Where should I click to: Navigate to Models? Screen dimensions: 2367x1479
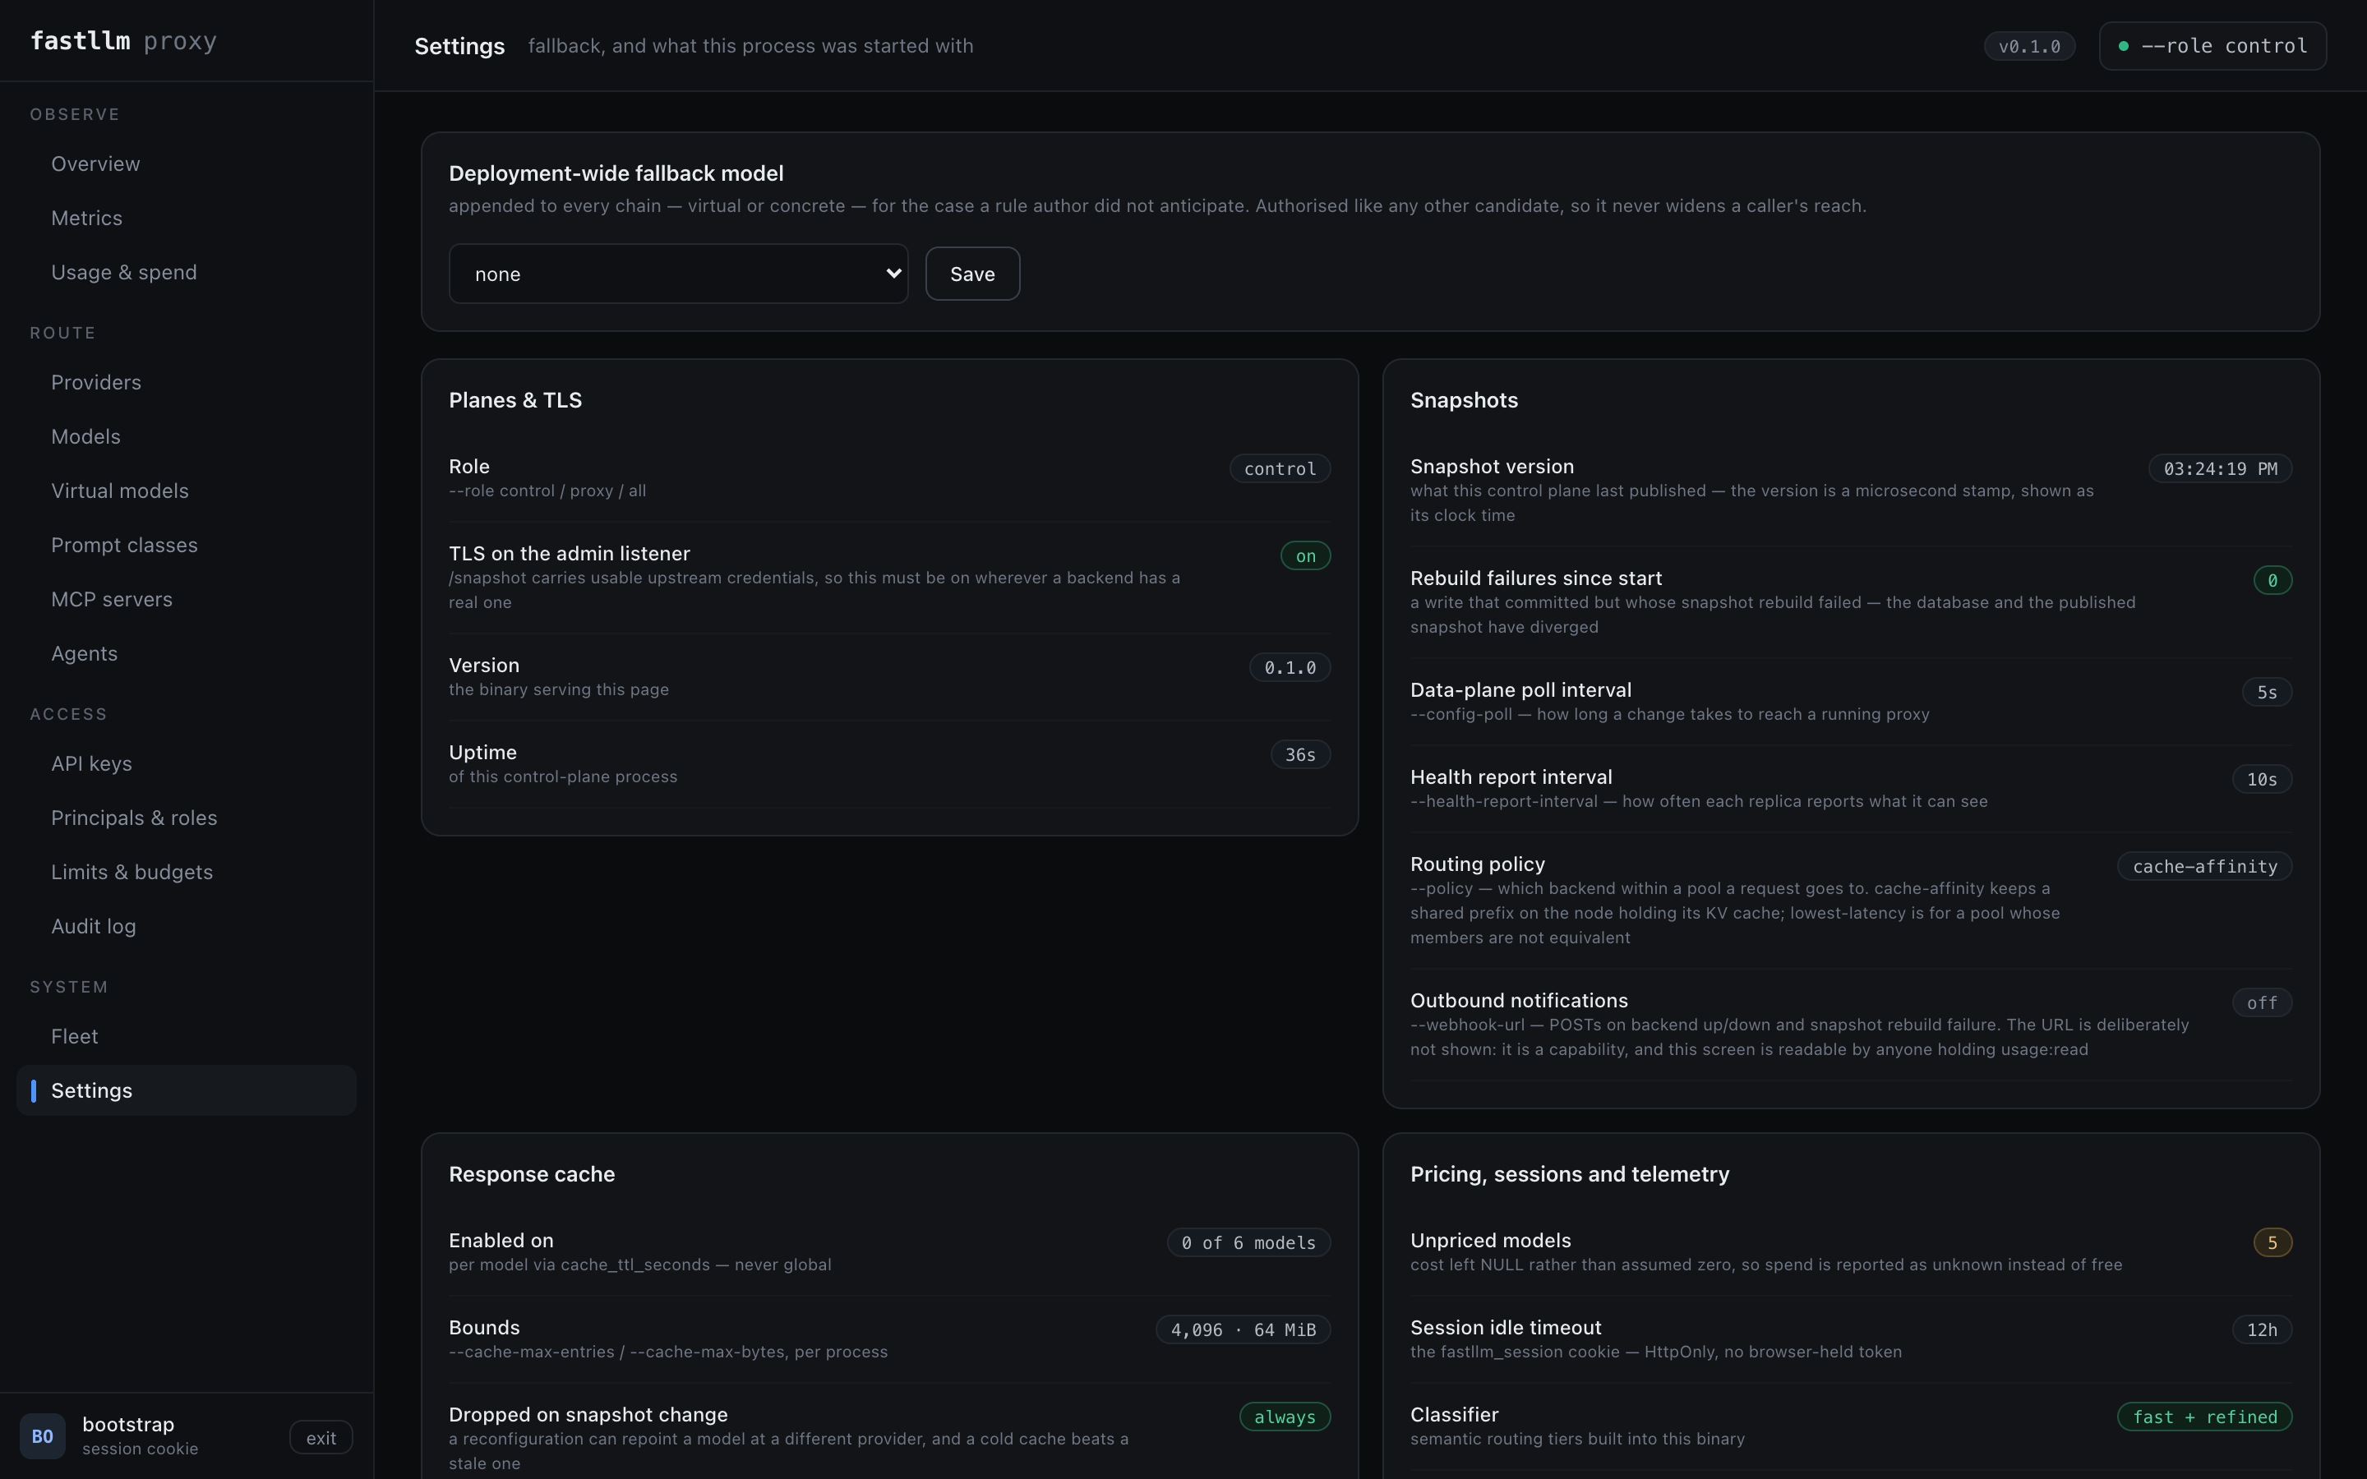pos(186,436)
